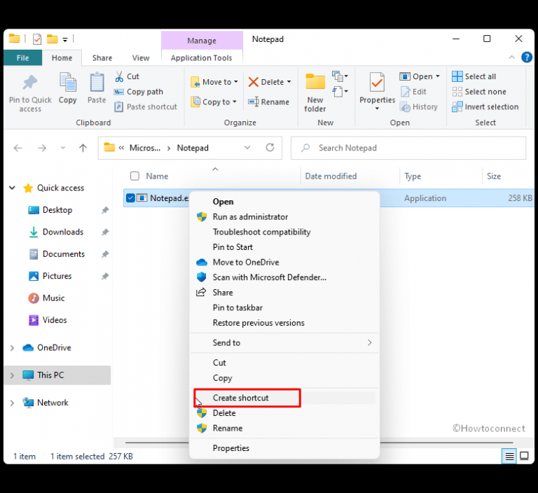Expand the Network tree node
The height and width of the screenshot is (493, 538).
[12, 403]
